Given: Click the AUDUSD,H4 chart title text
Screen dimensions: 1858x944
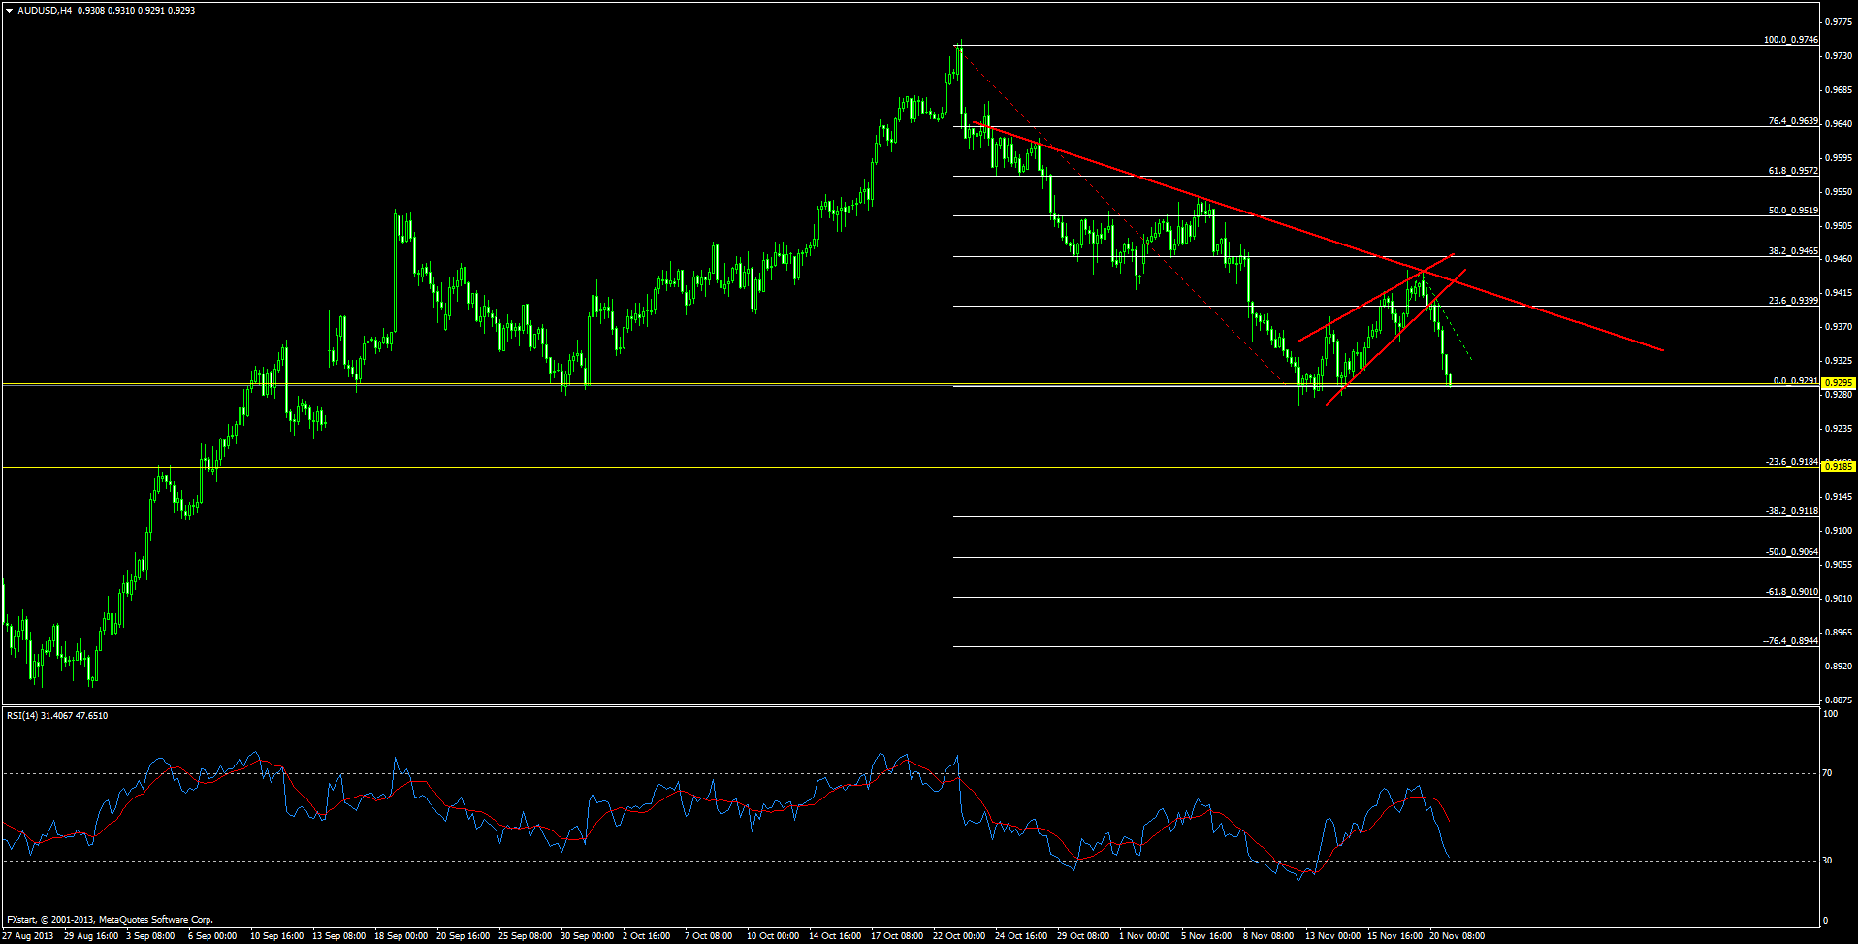Looking at the screenshot, I should tap(45, 11).
